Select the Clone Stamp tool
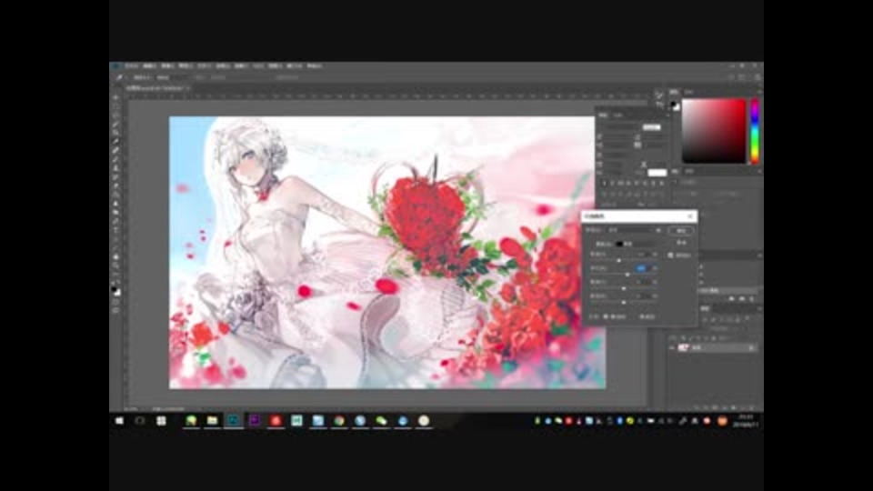This screenshot has width=873, height=491. click(x=115, y=169)
